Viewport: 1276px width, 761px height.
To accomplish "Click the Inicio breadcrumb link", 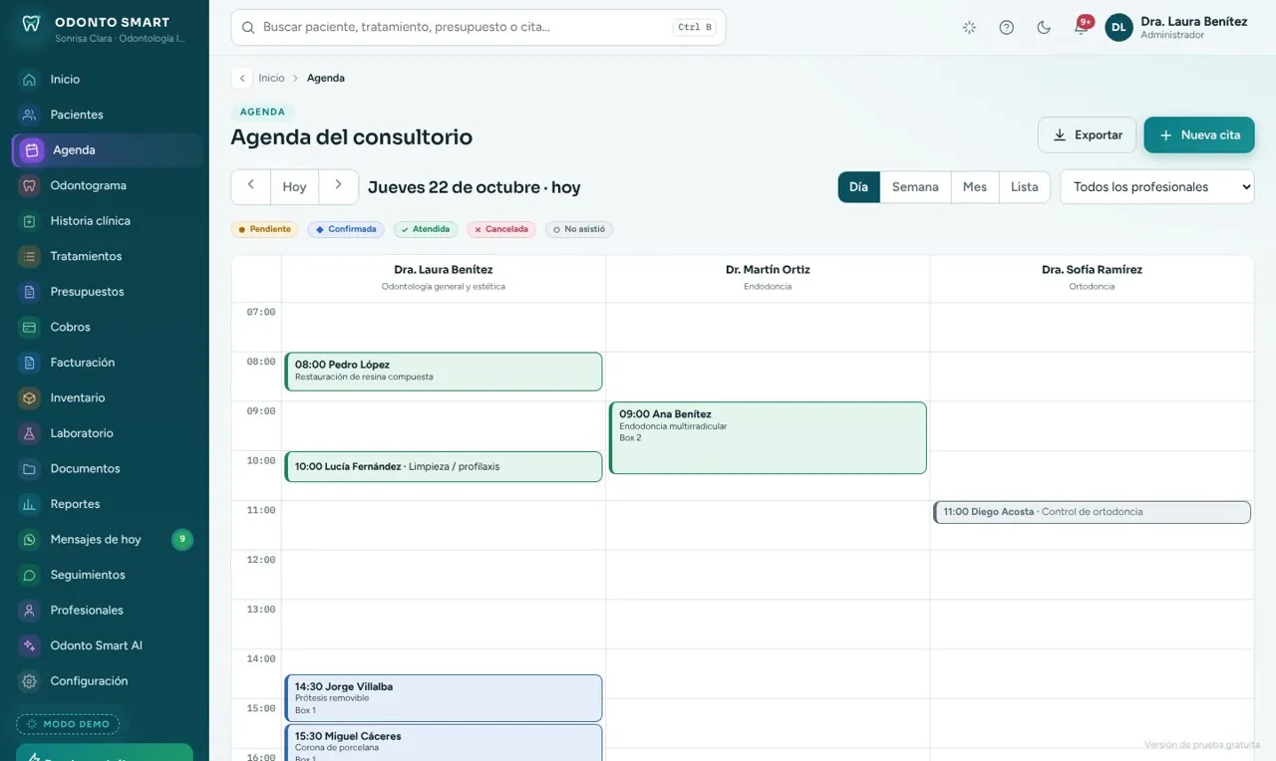I will coord(271,78).
